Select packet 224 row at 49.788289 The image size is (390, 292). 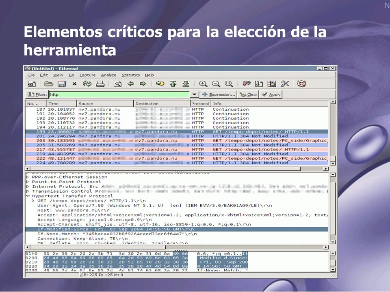(x=177, y=163)
